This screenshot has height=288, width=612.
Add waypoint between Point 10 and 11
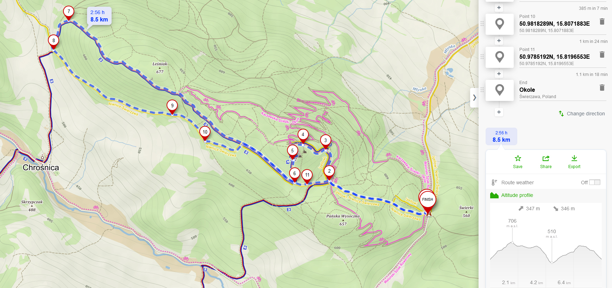tap(499, 41)
